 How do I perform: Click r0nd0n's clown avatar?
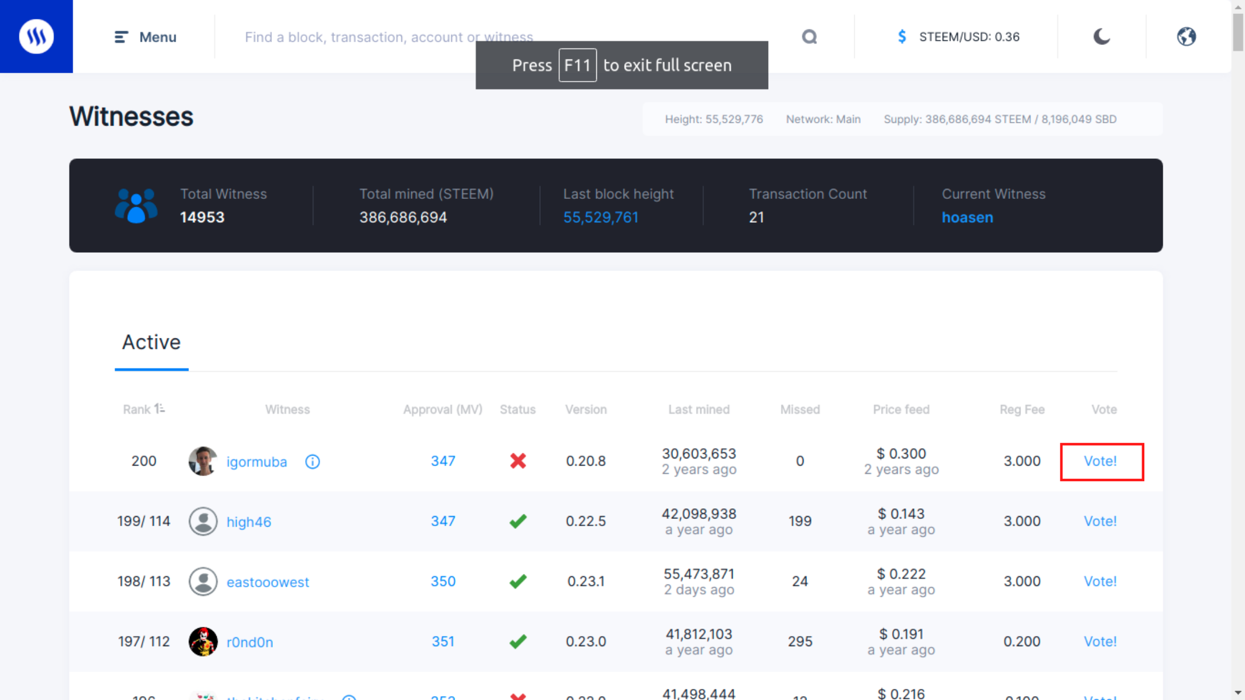(203, 642)
